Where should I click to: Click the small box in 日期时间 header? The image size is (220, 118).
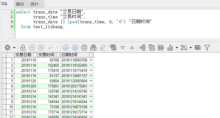click(91, 55)
